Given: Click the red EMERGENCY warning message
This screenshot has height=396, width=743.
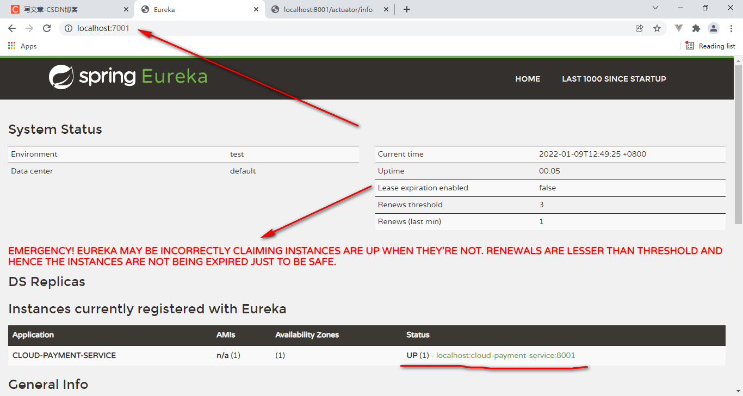Looking at the screenshot, I should coord(366,256).
